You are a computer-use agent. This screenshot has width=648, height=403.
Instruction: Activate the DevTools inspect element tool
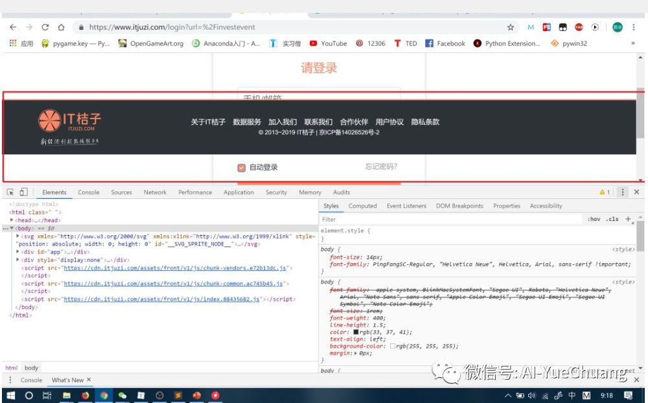(10, 192)
